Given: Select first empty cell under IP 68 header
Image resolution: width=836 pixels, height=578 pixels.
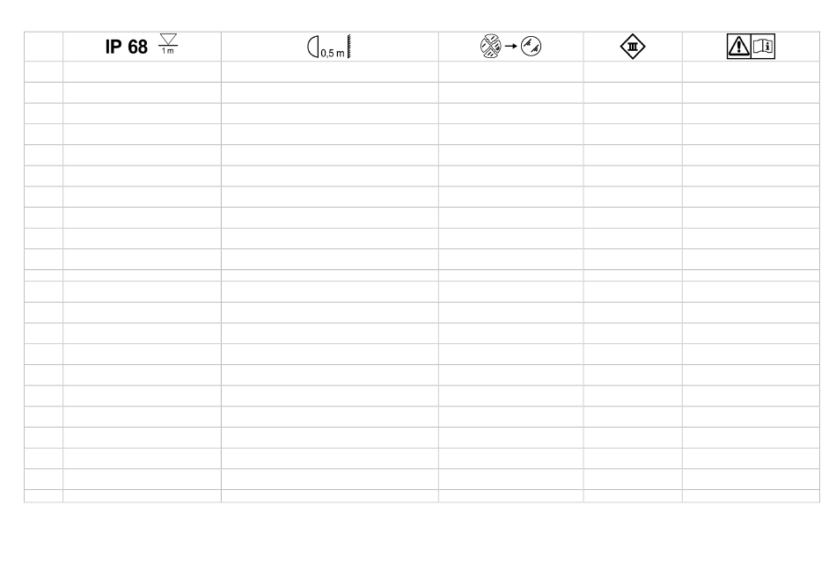Looking at the screenshot, I should [142, 72].
